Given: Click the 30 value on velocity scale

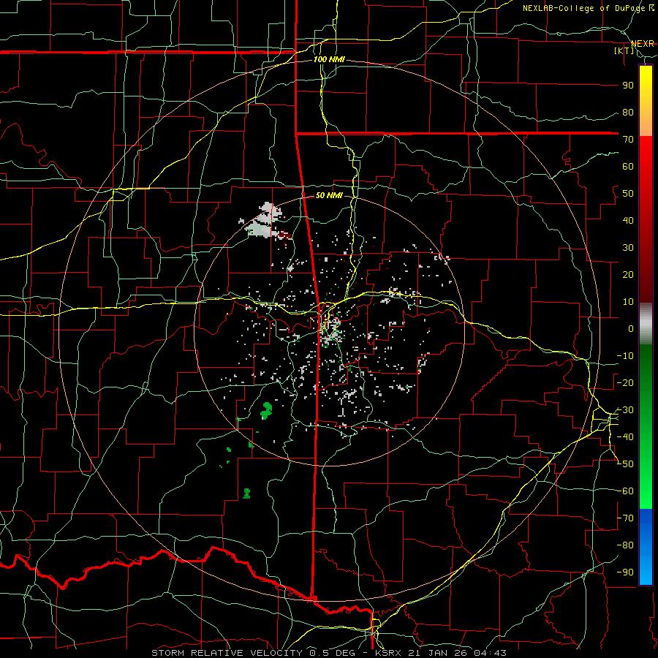Looking at the screenshot, I should tap(628, 248).
